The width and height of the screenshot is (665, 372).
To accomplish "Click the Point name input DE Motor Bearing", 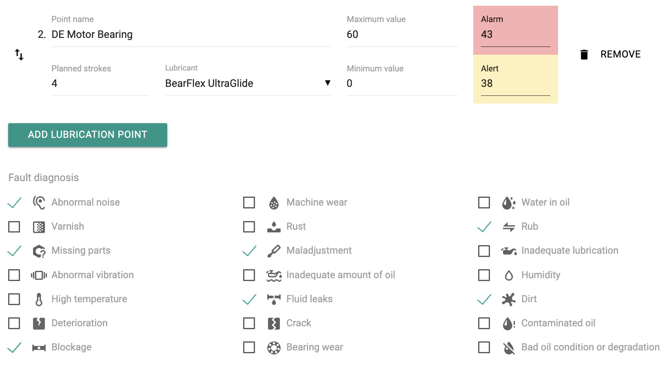I will pyautogui.click(x=191, y=35).
